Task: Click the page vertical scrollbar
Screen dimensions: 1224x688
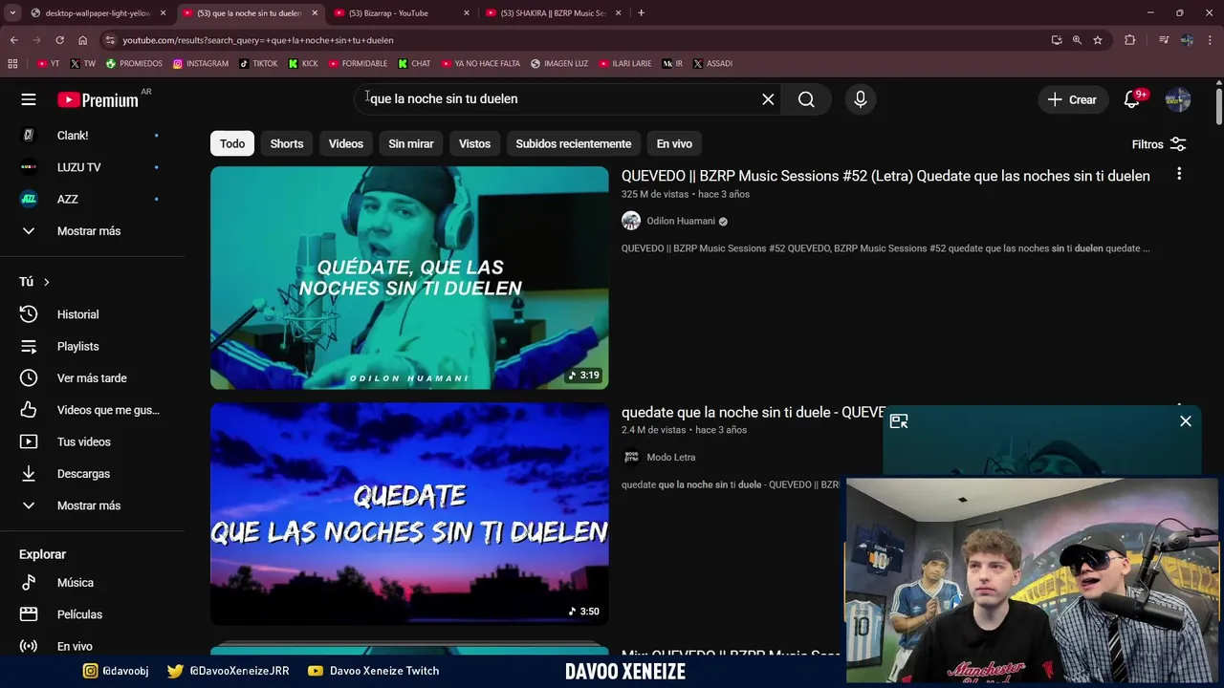Action: click(x=1219, y=105)
